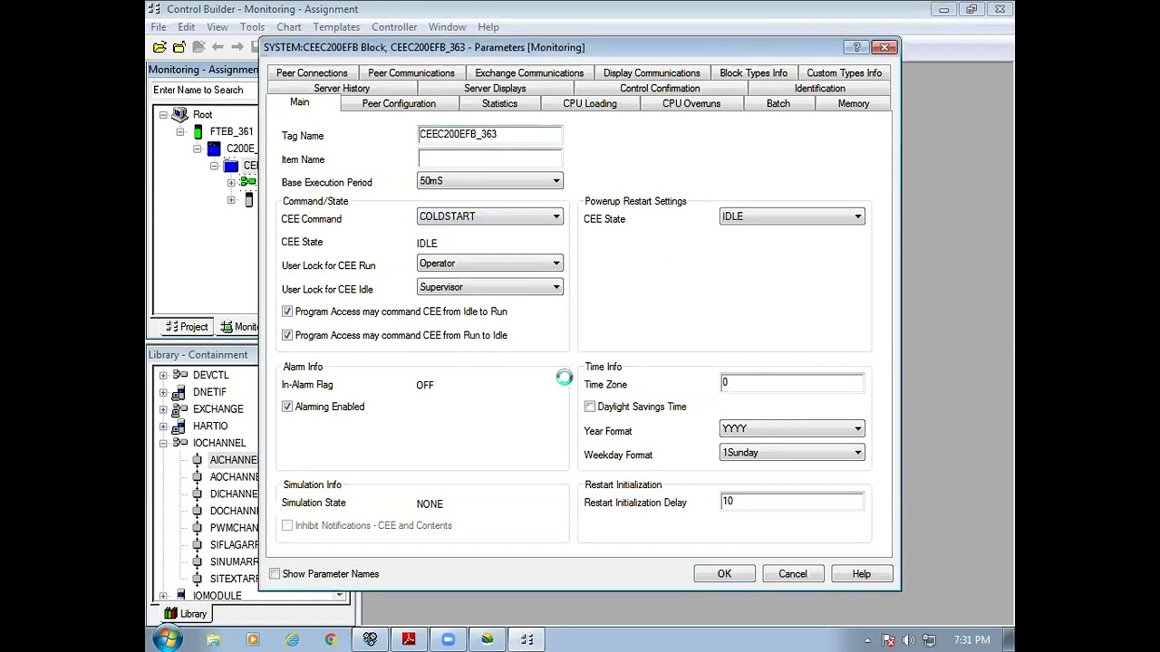Image resolution: width=1160 pixels, height=652 pixels.
Task: Expand the HARTIO library node
Action: click(163, 426)
